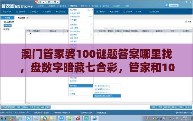Choose highlighted 商品信息及库存 import submenu entry
Viewport: 193px width, 121px height.
coord(107,96)
